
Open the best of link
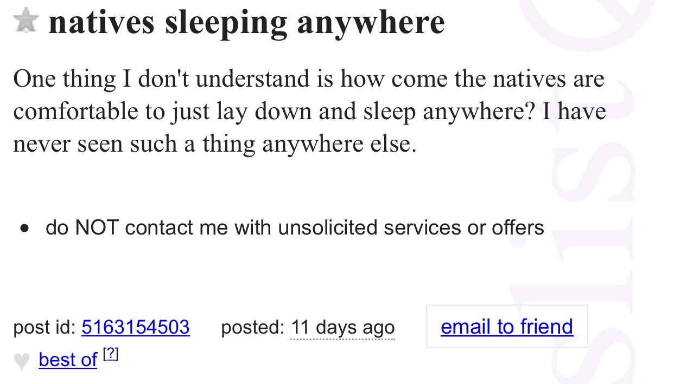68,360
